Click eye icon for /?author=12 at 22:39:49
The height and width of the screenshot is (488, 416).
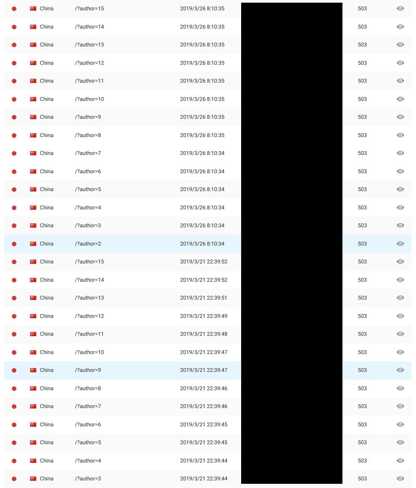(x=400, y=316)
